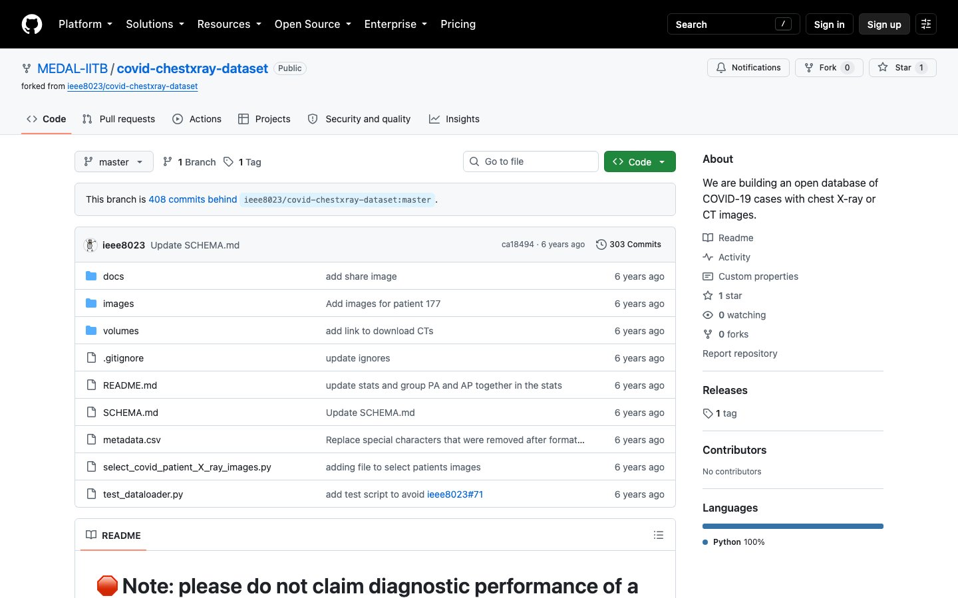Viewport: 958px width, 598px height.
Task: Go to Pricing page
Action: pyautogui.click(x=458, y=24)
